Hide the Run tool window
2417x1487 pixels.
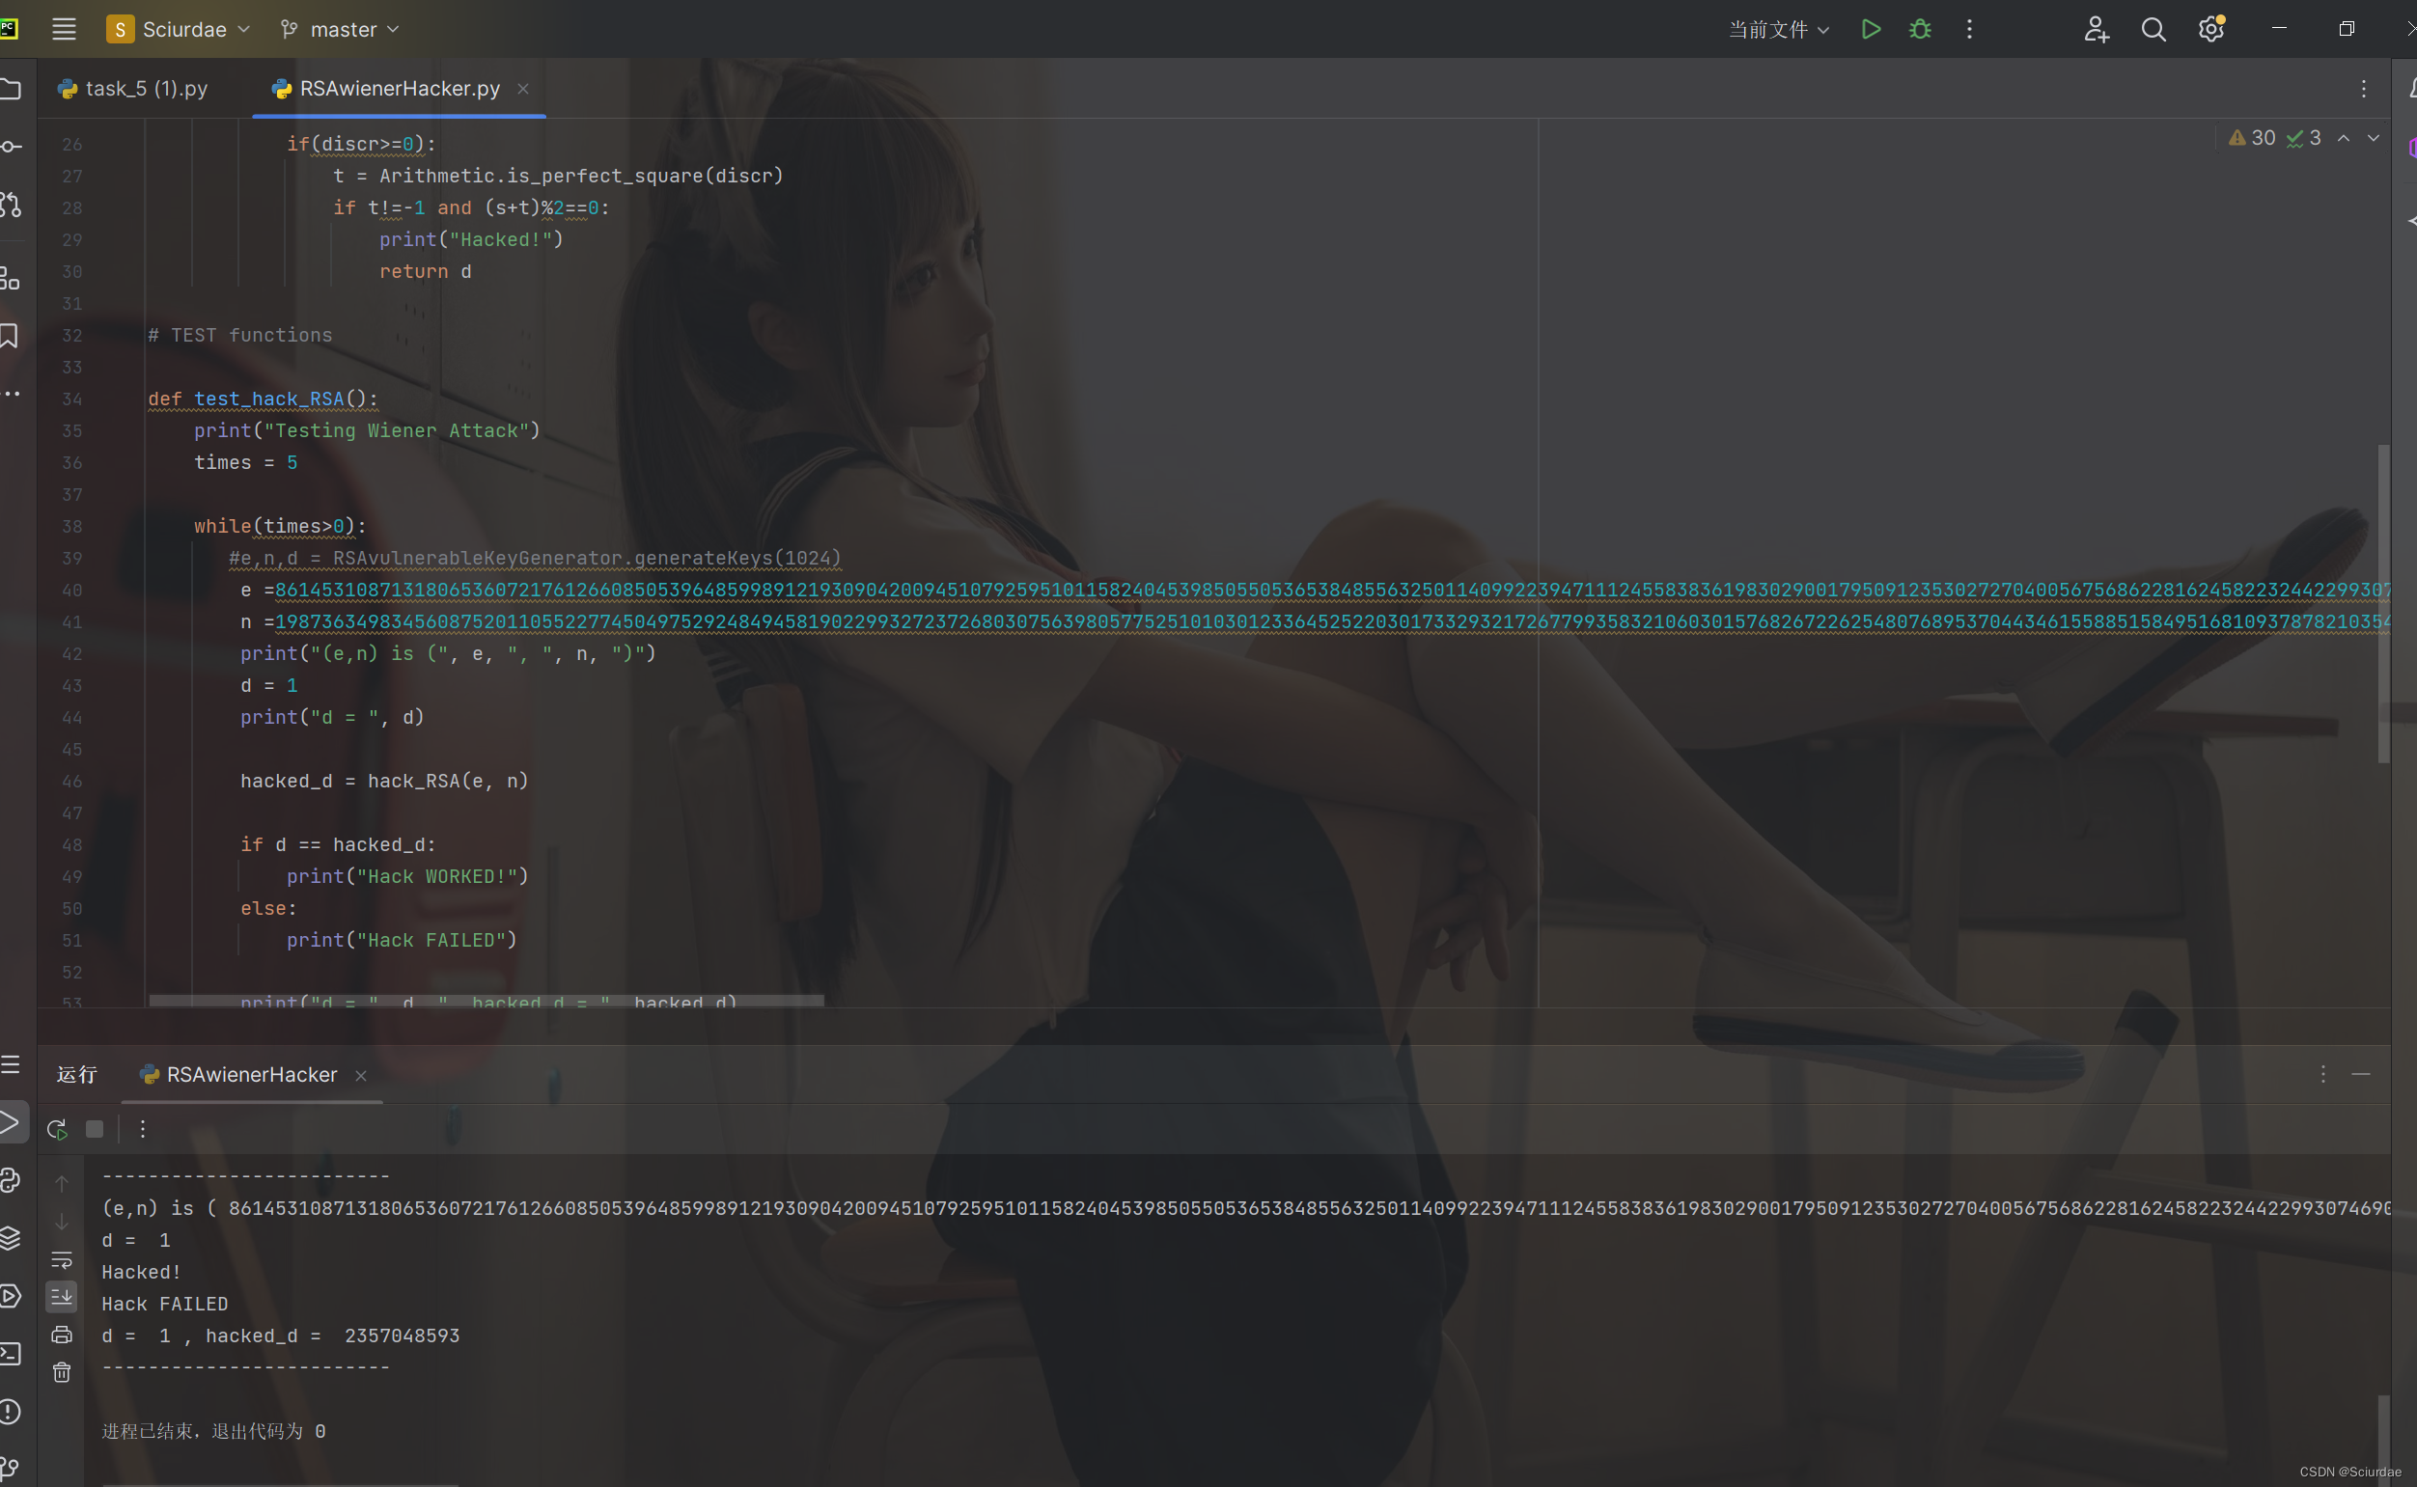[2363, 1074]
